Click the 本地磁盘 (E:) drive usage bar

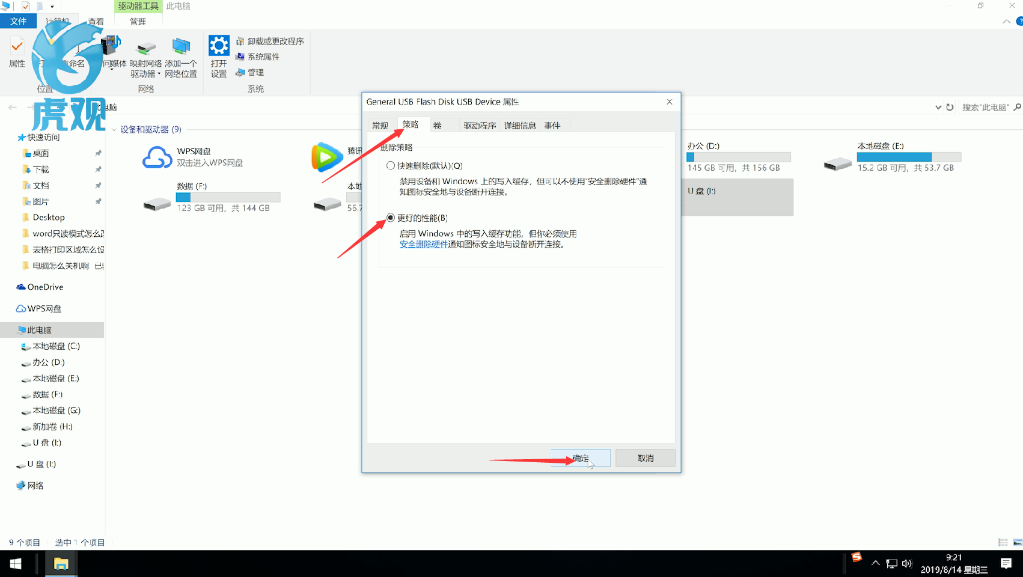click(909, 157)
